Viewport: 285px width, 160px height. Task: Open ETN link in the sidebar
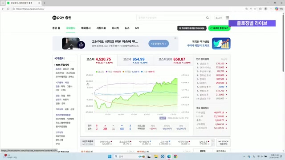point(63,90)
